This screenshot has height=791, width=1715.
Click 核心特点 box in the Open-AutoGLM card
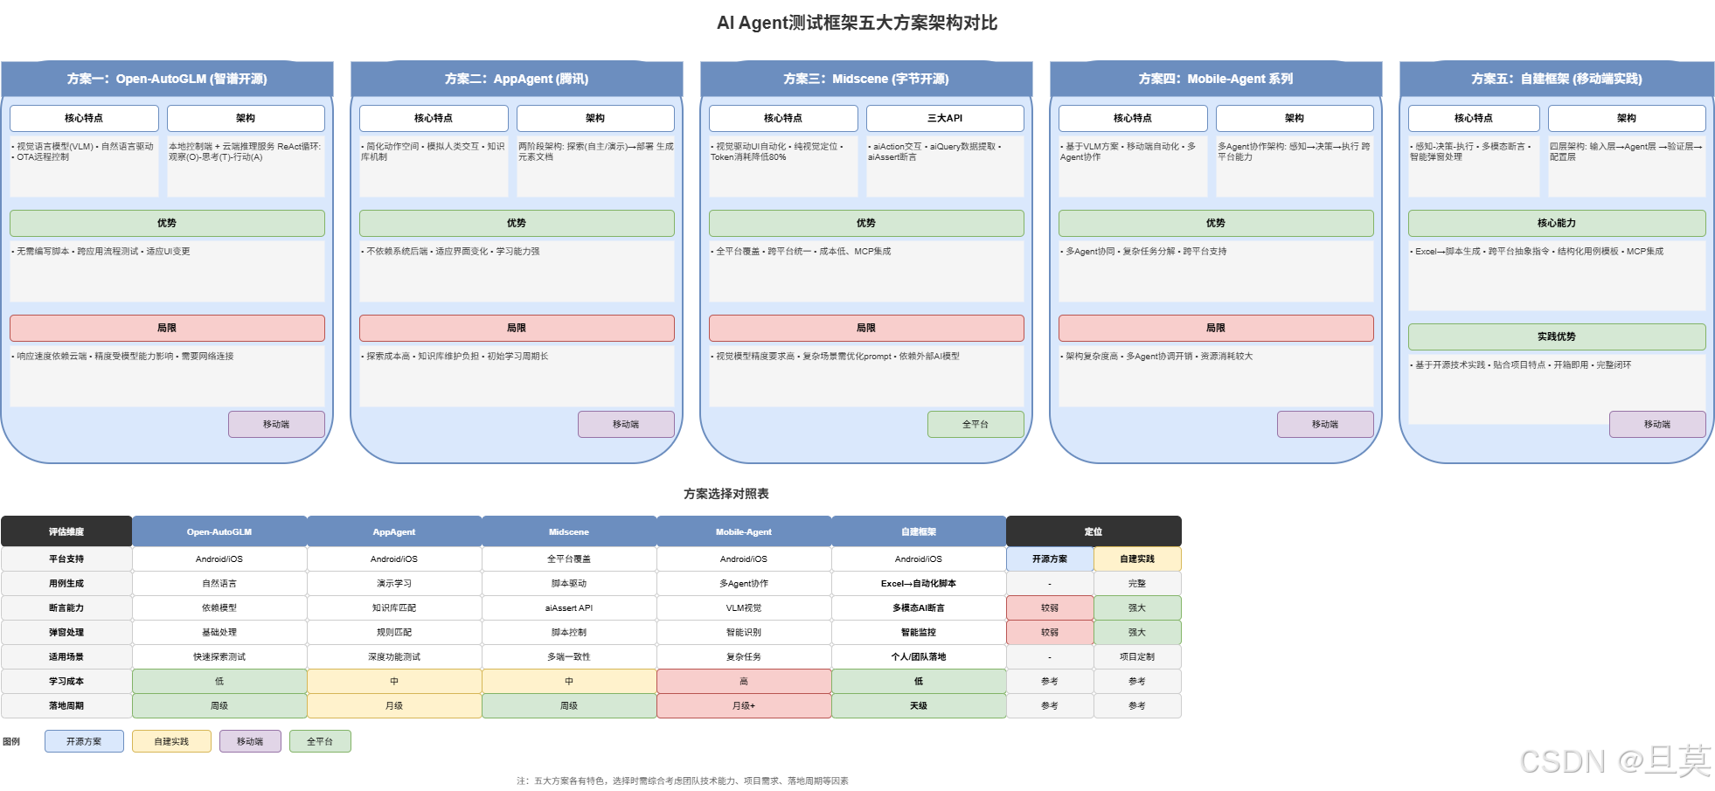click(84, 118)
